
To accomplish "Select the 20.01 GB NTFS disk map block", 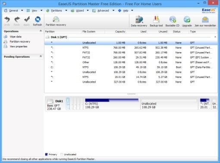I will click(205, 104).
